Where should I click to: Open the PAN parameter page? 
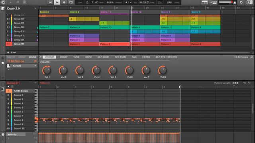pyautogui.click(x=134, y=57)
